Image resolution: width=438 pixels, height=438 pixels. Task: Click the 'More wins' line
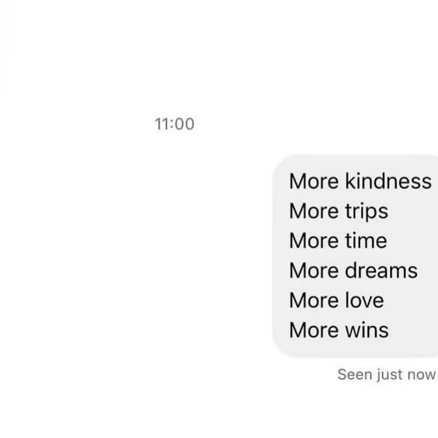pyautogui.click(x=339, y=330)
